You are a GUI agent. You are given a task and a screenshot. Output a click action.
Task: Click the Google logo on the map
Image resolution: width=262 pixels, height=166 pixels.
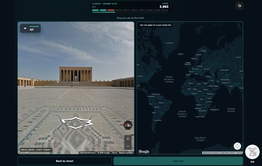click(144, 151)
